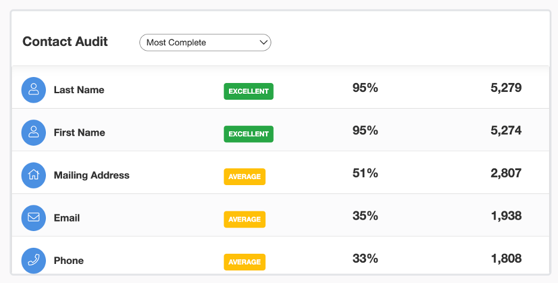The width and height of the screenshot is (558, 283).
Task: Click the person icon beside Last Name
Action: coord(34,90)
